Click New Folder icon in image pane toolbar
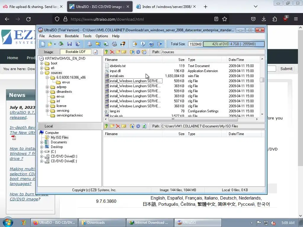Viewport: 303px width, 227px height. (118, 52)
